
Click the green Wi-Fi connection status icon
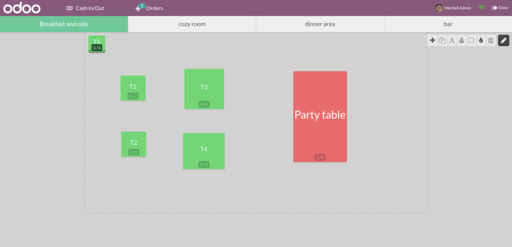(481, 8)
